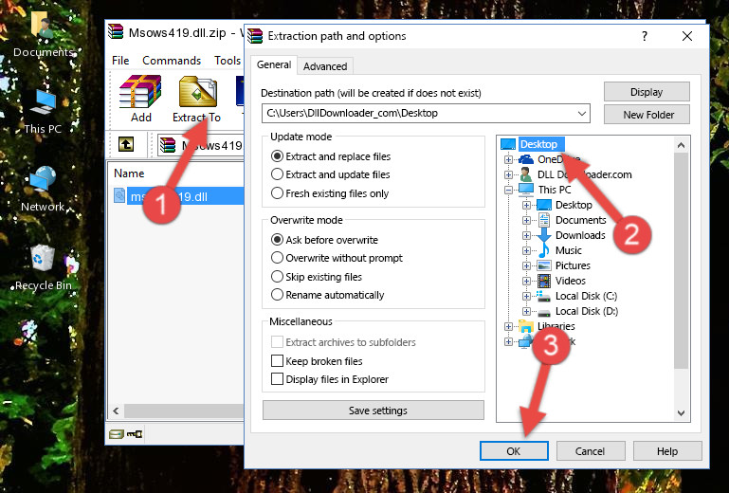
Task: Click the folder tree vertical scrollbar track
Action: coord(681,279)
